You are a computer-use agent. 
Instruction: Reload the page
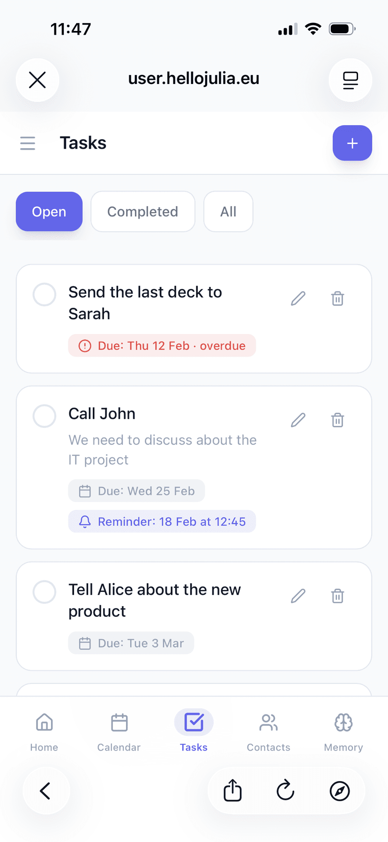coord(285,790)
